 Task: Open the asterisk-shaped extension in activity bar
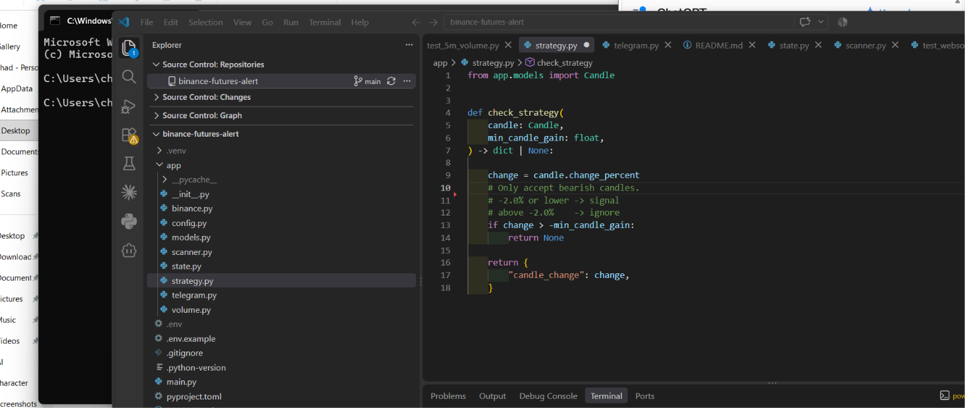click(129, 193)
